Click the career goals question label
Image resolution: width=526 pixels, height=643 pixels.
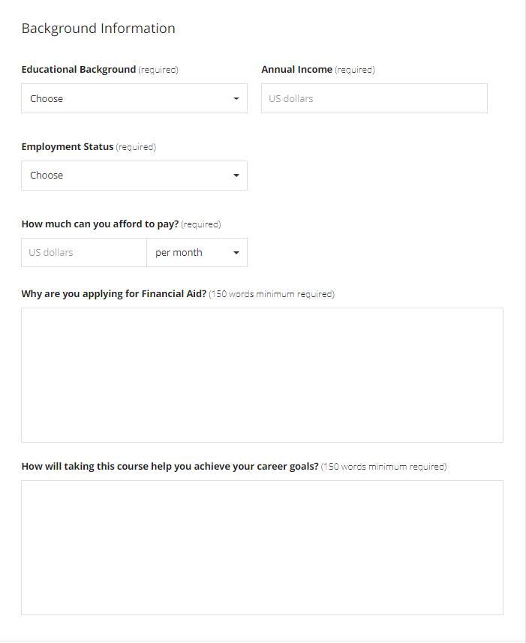(x=170, y=467)
